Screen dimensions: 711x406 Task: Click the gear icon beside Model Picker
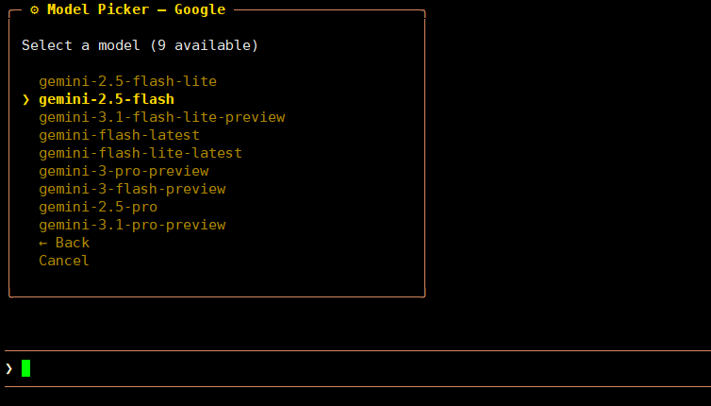[x=34, y=9]
